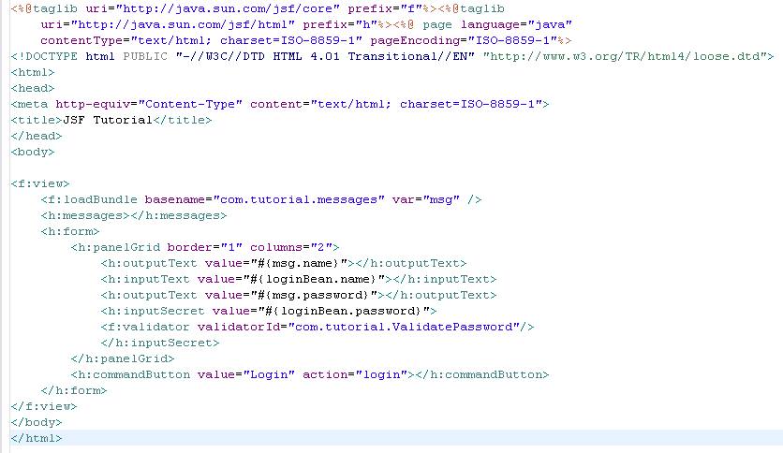Screen dimensions: 783x453
Task: Click the "#{loginBean.password}" expression
Action: pos(344,312)
